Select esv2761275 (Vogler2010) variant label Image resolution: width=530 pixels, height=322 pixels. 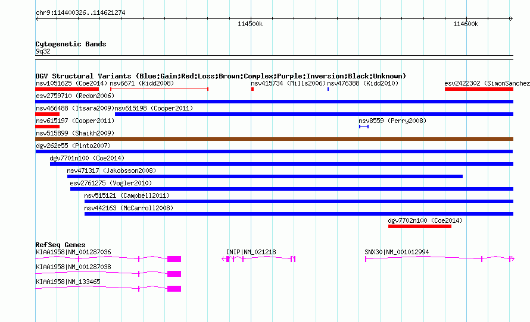point(111,183)
